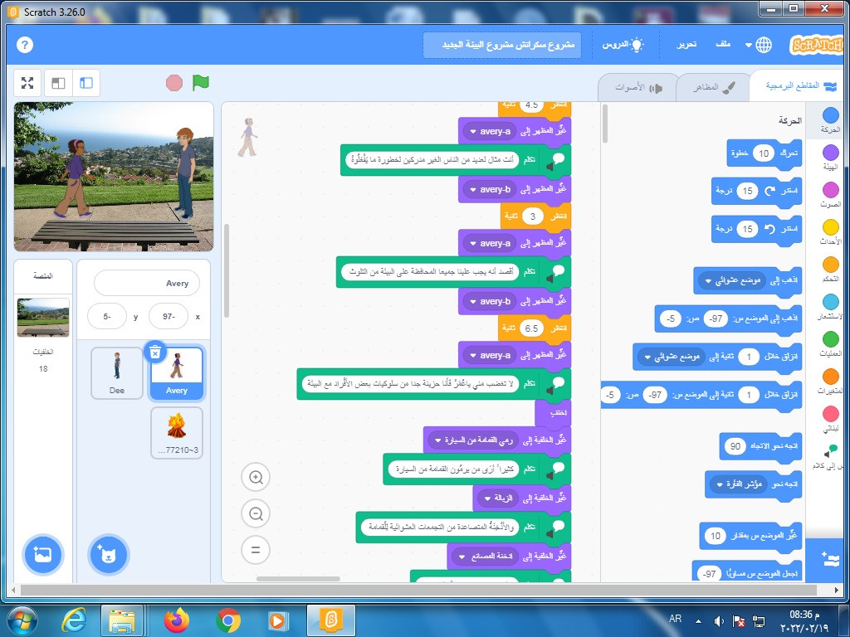
Task: Click the volume speaker tray icon
Action: (x=720, y=620)
